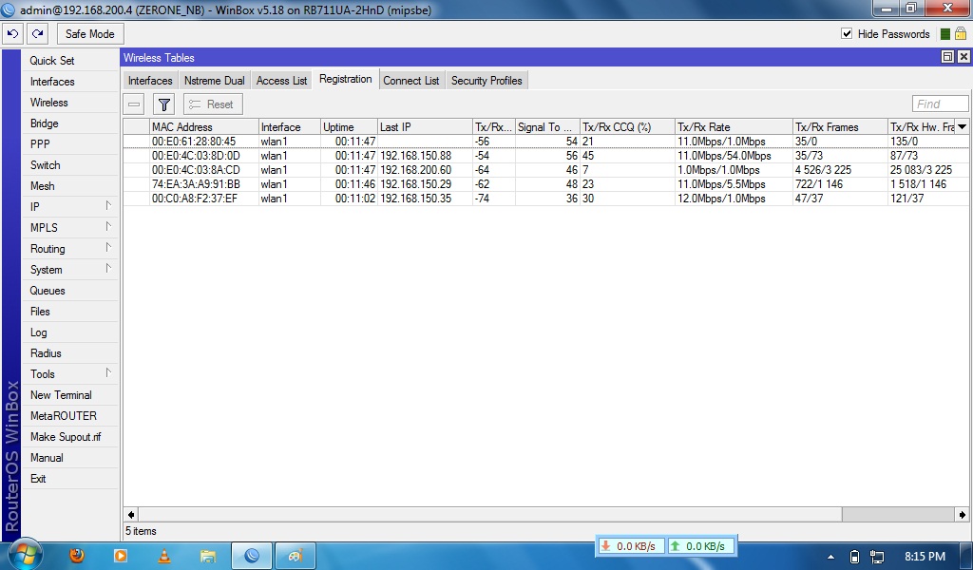Click the Undo arrow button

[12, 34]
